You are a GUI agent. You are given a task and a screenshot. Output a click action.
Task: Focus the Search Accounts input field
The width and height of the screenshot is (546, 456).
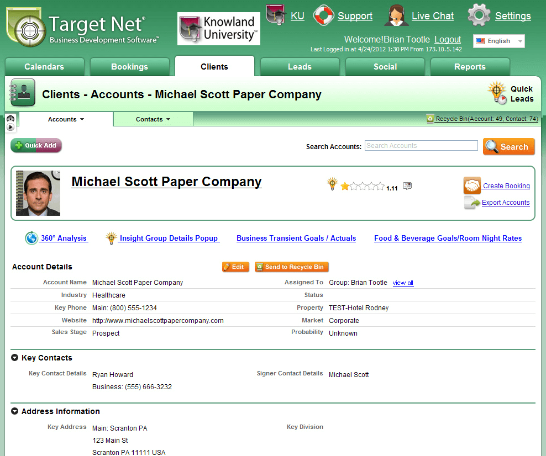(421, 146)
